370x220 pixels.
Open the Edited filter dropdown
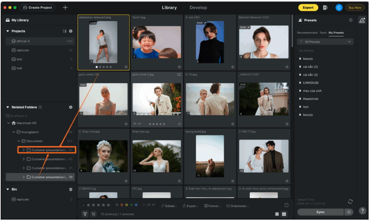coord(169,206)
